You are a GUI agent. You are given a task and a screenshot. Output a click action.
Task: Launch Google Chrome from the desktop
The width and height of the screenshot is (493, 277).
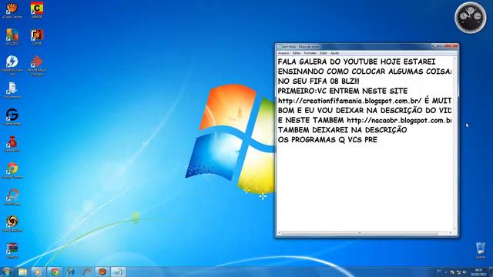click(12, 171)
